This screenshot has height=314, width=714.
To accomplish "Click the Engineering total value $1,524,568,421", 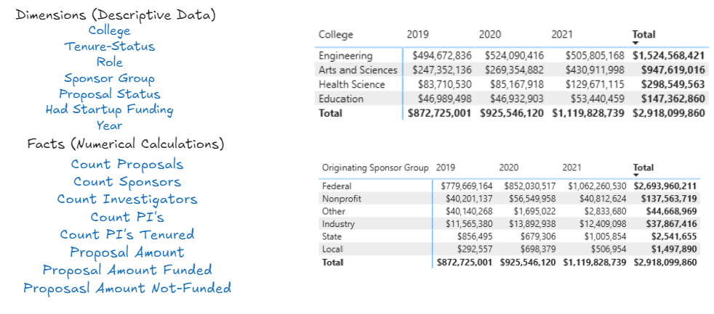I will point(669,56).
